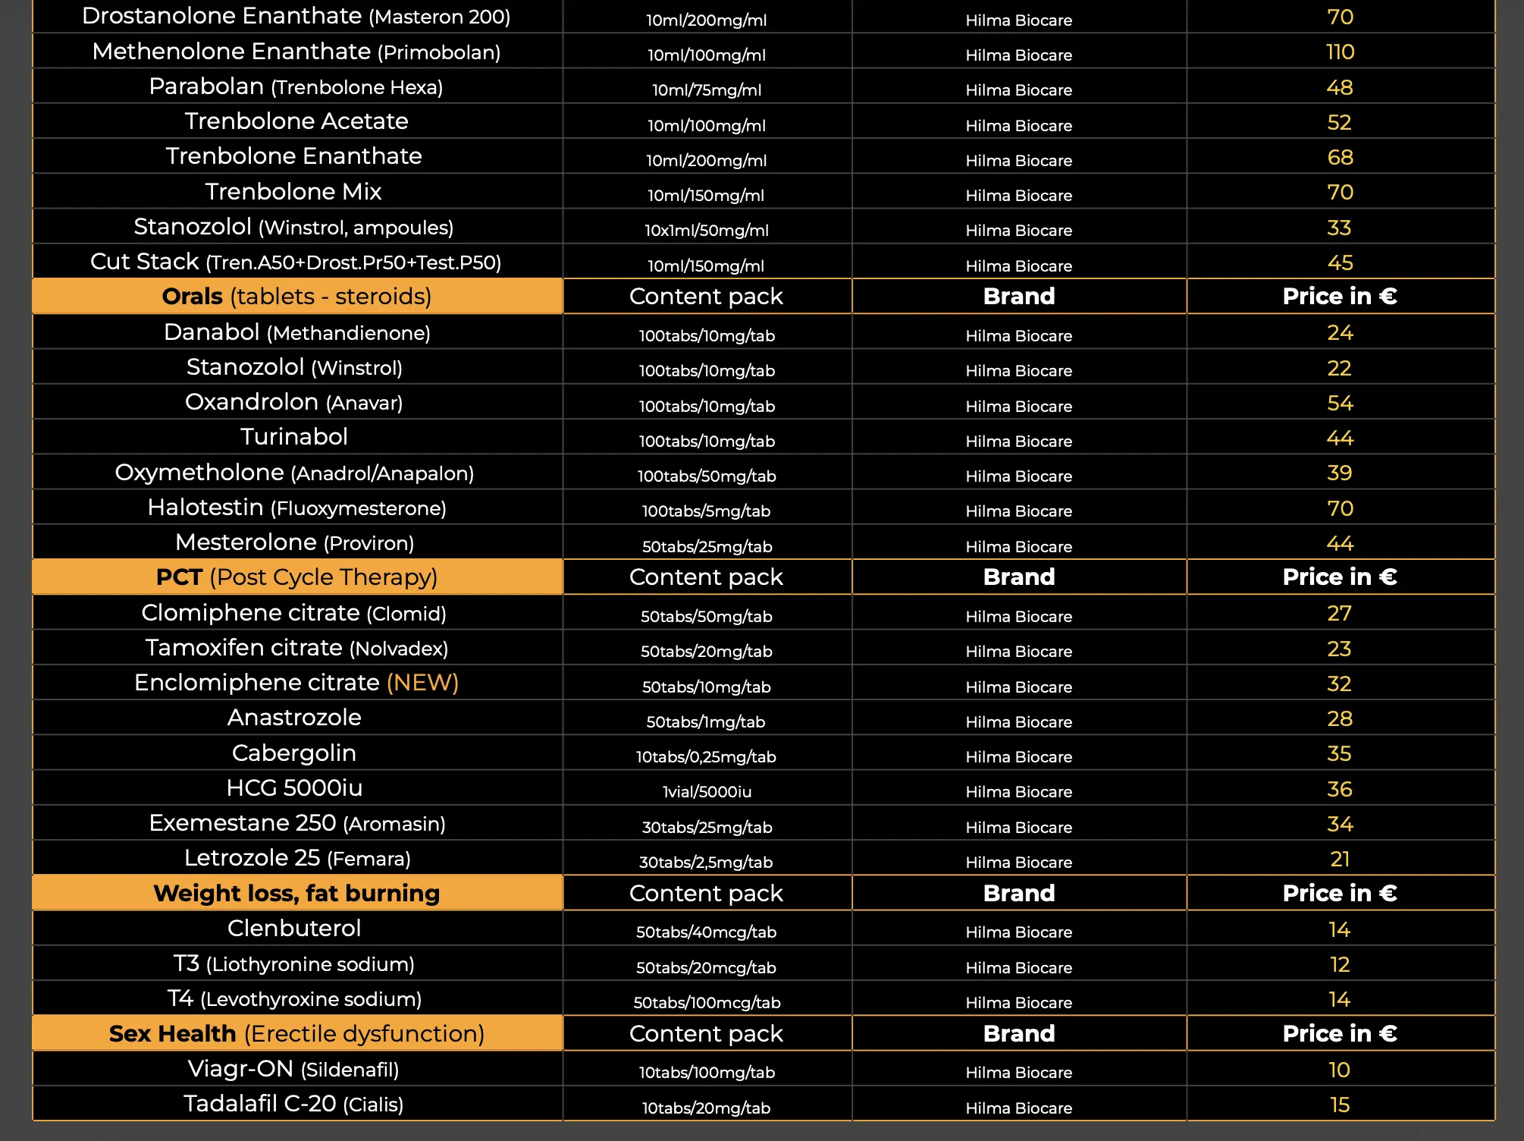
Task: Click the 'PCT (Post Cycle Therapy)' section header
Action: tap(297, 577)
